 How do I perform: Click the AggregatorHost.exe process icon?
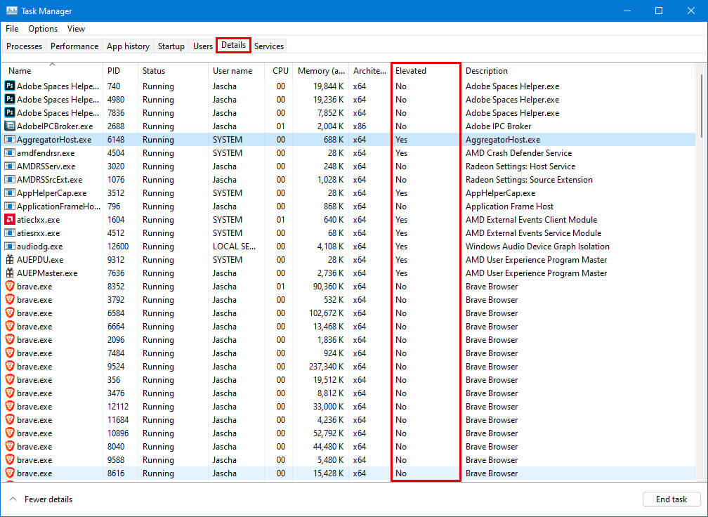[x=10, y=140]
